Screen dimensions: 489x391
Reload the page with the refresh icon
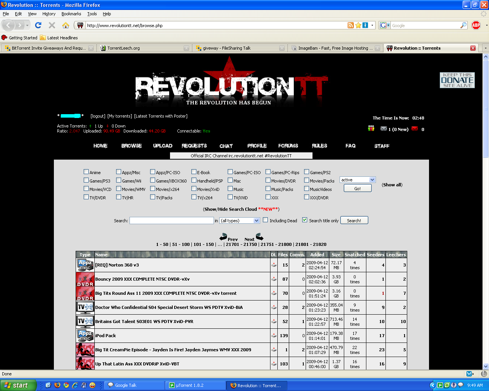38,25
